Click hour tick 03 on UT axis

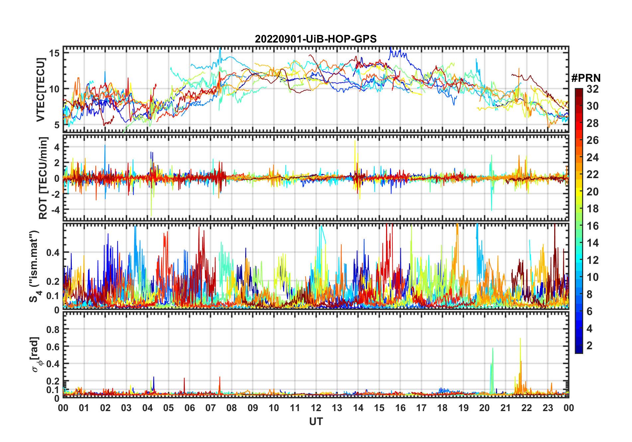[x=126, y=408]
